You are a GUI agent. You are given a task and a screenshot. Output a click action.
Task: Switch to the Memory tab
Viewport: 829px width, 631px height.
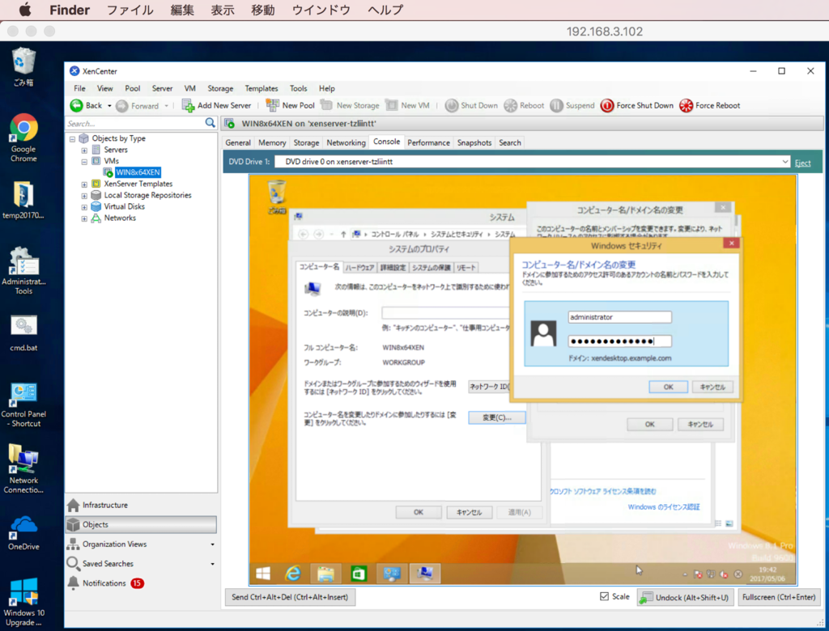tap(272, 142)
